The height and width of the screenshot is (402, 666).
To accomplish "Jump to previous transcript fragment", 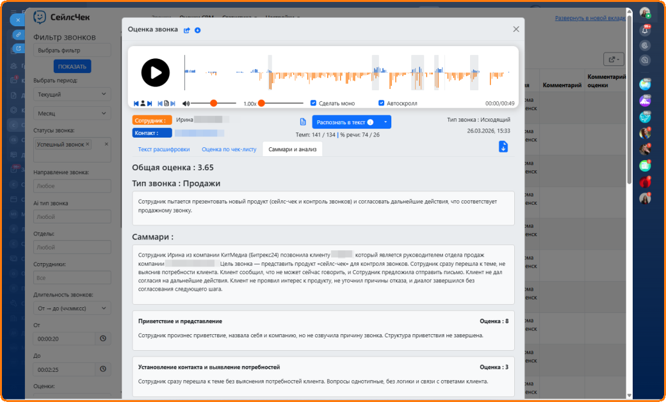I will coord(160,104).
